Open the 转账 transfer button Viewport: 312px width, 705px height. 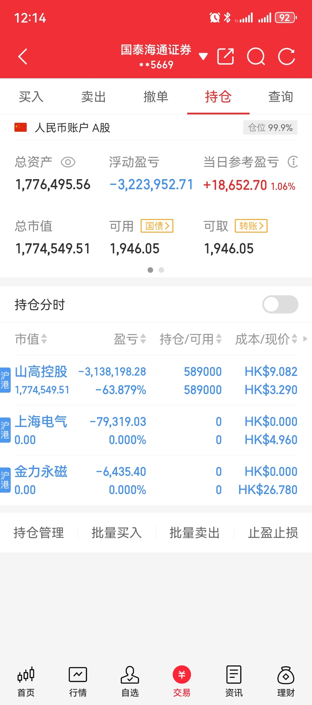pos(251,226)
